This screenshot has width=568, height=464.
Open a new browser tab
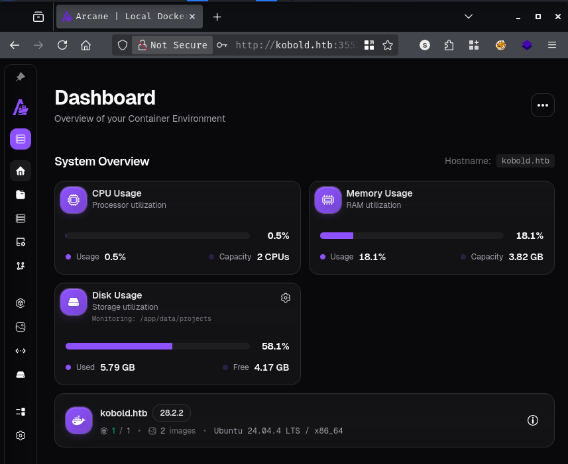[x=217, y=17]
